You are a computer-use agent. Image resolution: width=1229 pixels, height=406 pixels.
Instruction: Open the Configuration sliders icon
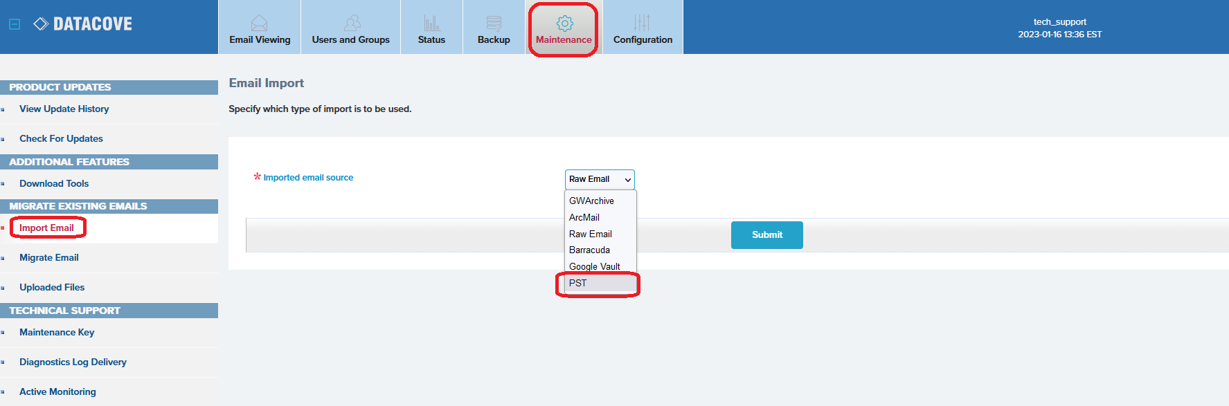(x=642, y=23)
